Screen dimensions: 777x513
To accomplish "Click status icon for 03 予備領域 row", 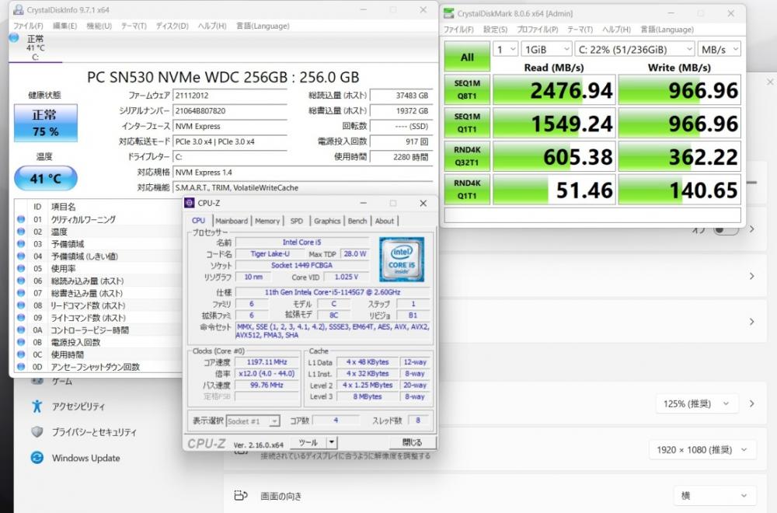I will point(21,244).
